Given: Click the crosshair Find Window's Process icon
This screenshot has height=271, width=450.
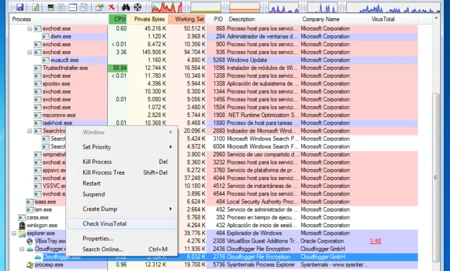Looking at the screenshot, I should coord(138,7).
